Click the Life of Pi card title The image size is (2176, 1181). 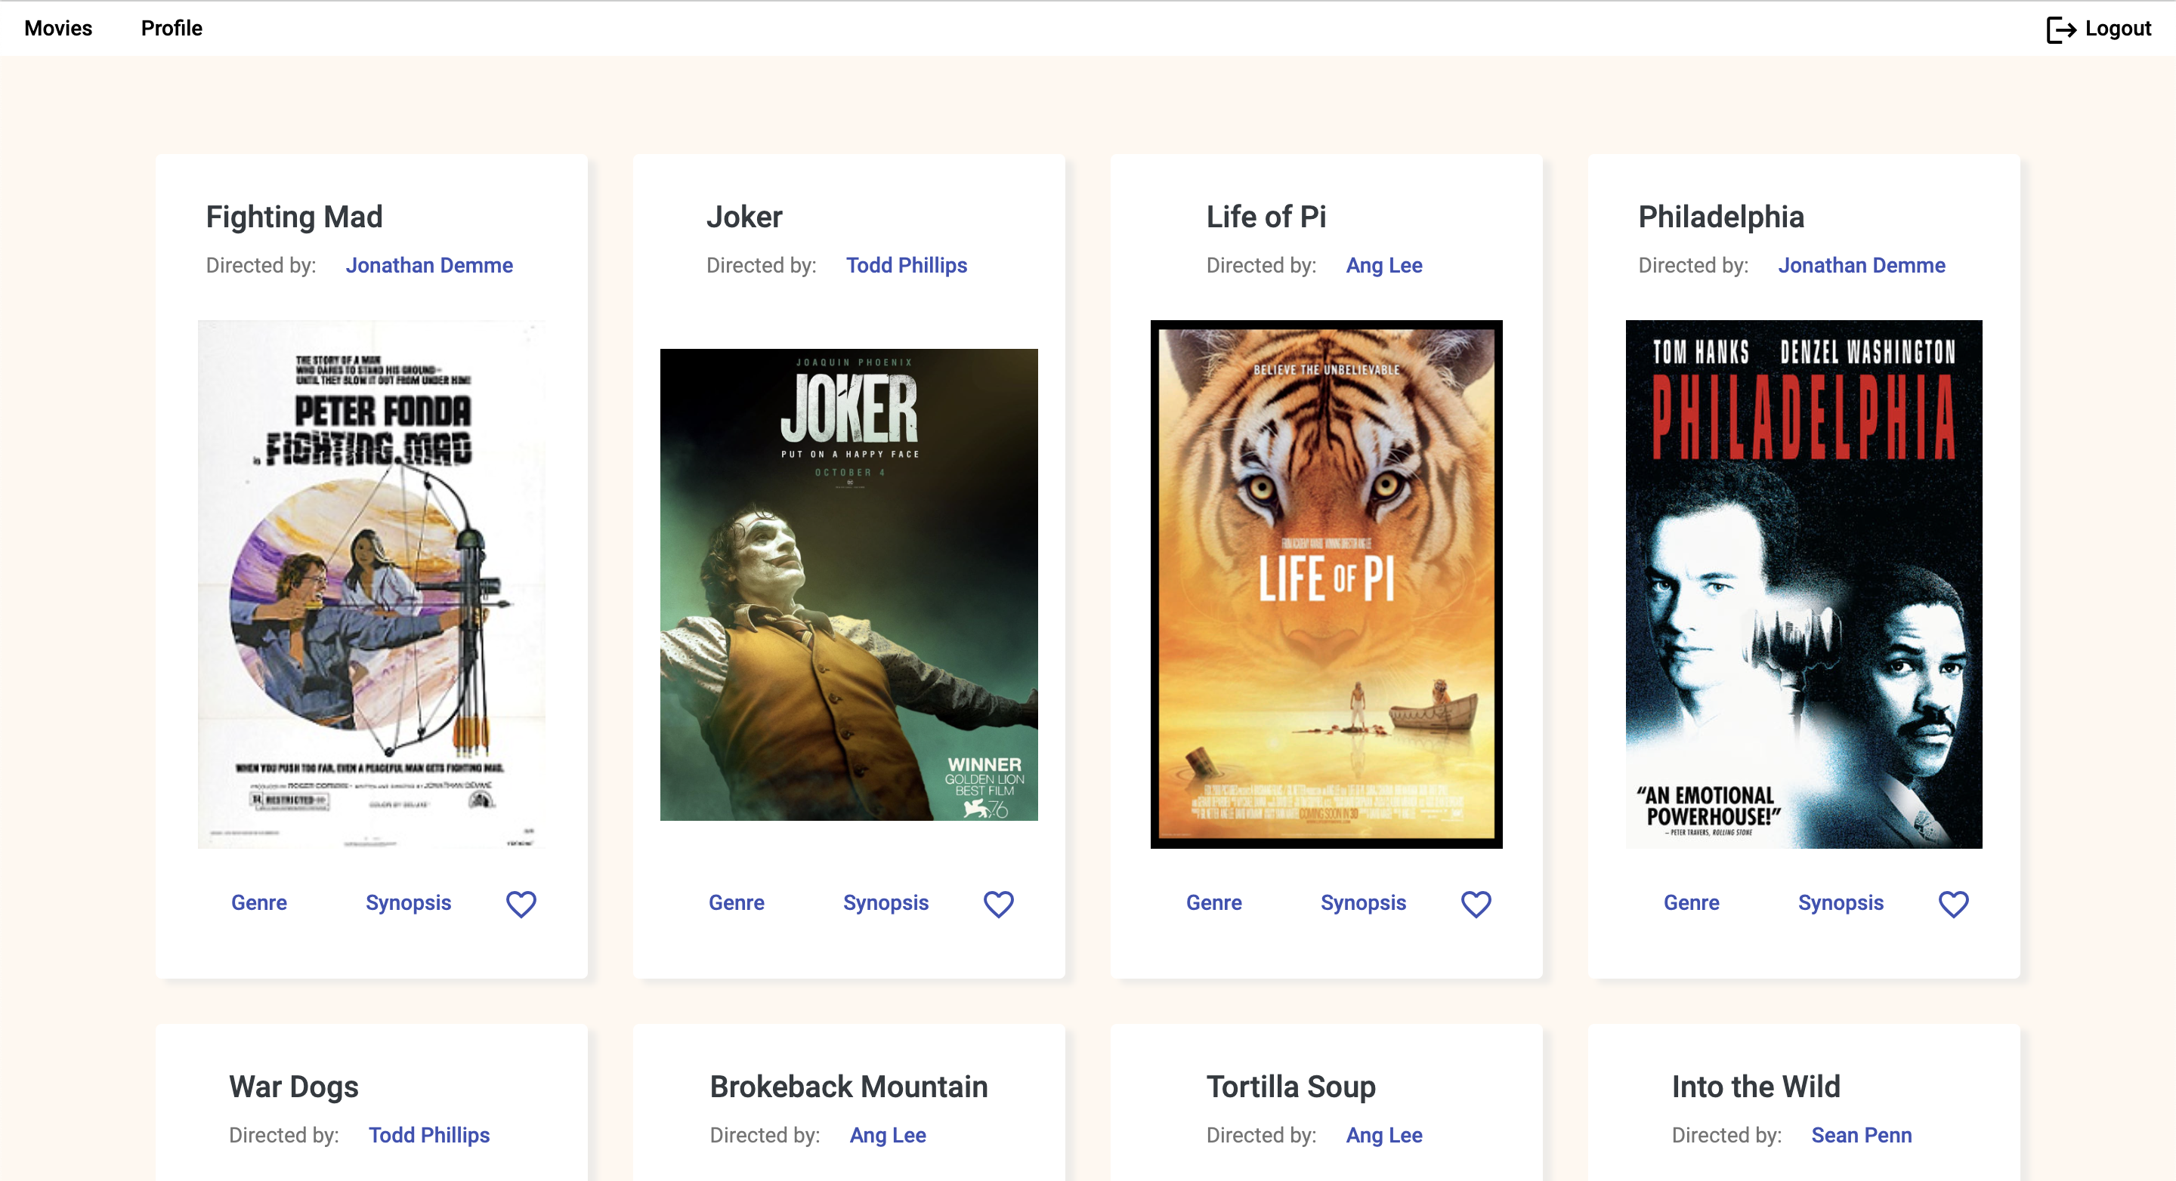pyautogui.click(x=1266, y=217)
